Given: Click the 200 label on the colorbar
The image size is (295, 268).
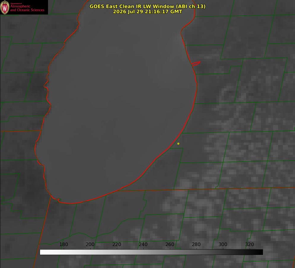Looking at the screenshot, I should click(x=90, y=245).
